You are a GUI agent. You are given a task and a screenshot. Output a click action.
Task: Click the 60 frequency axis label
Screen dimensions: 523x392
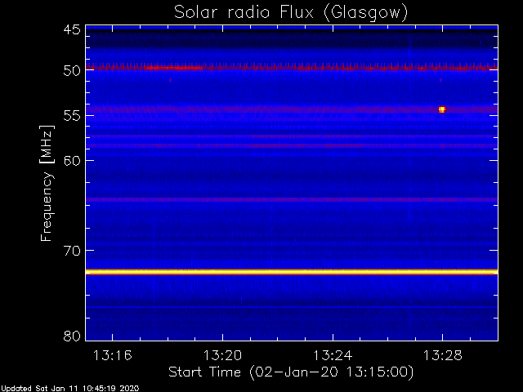pos(72,160)
